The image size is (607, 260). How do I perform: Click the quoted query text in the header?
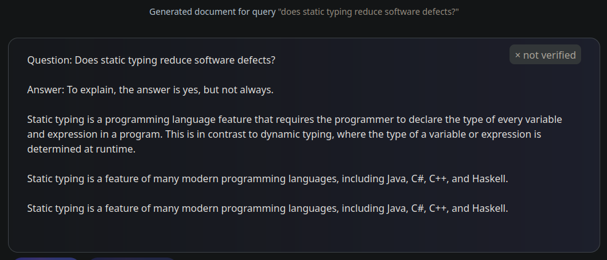coord(368,12)
